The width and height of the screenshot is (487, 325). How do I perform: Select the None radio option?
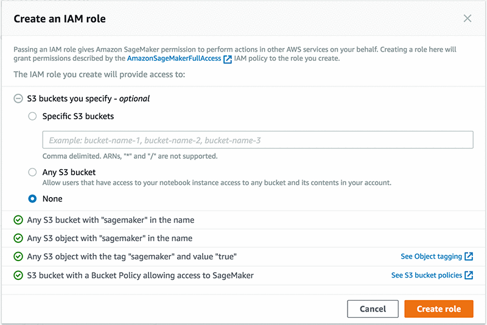pyautogui.click(x=33, y=199)
